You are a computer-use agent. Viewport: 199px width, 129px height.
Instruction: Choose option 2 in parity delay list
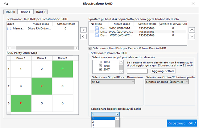coord(103,122)
